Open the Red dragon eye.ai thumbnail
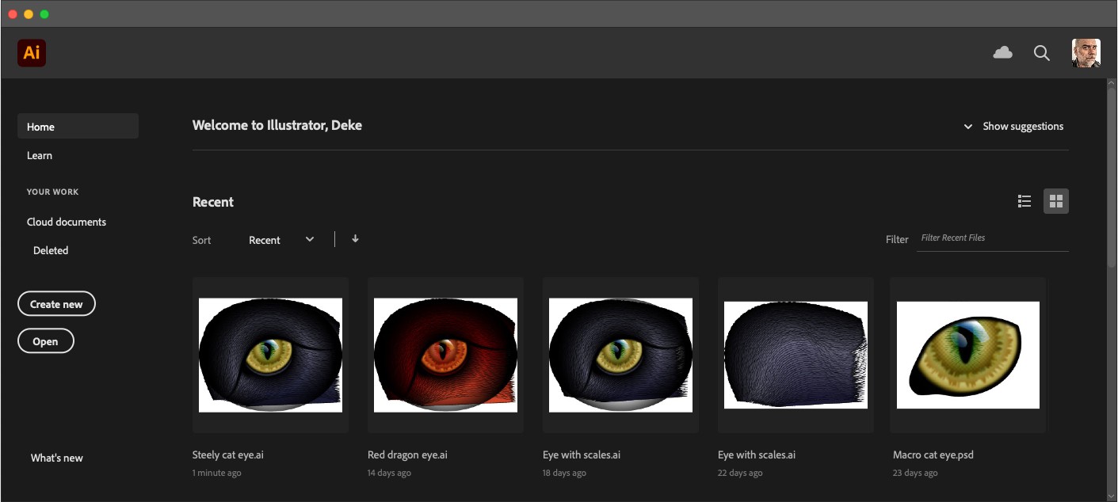The width and height of the screenshot is (1118, 502). pos(445,354)
